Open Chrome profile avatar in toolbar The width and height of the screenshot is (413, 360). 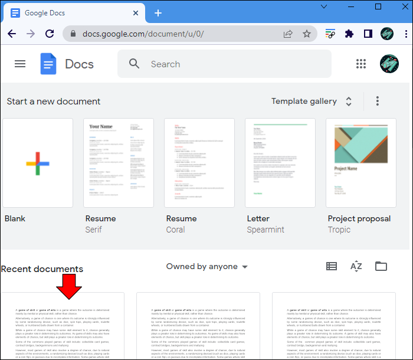pos(386,34)
